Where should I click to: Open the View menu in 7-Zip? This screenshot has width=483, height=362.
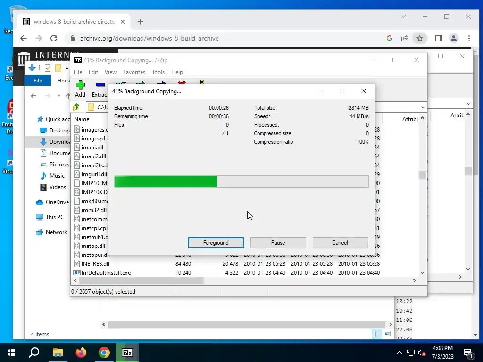[x=110, y=72]
